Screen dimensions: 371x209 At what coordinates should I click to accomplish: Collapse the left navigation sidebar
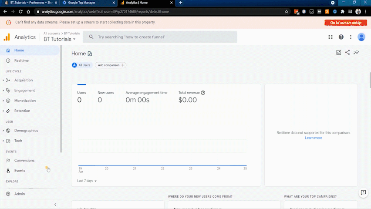(x=55, y=205)
